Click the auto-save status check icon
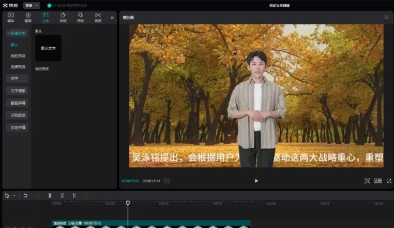Screen dimensions: 394x228 [49, 5]
